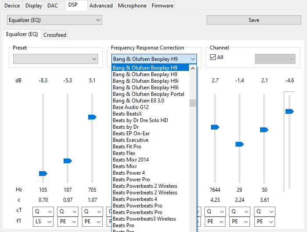
Task: Open the Equalizer (EQ) mode dropdown
Action: click(54, 20)
